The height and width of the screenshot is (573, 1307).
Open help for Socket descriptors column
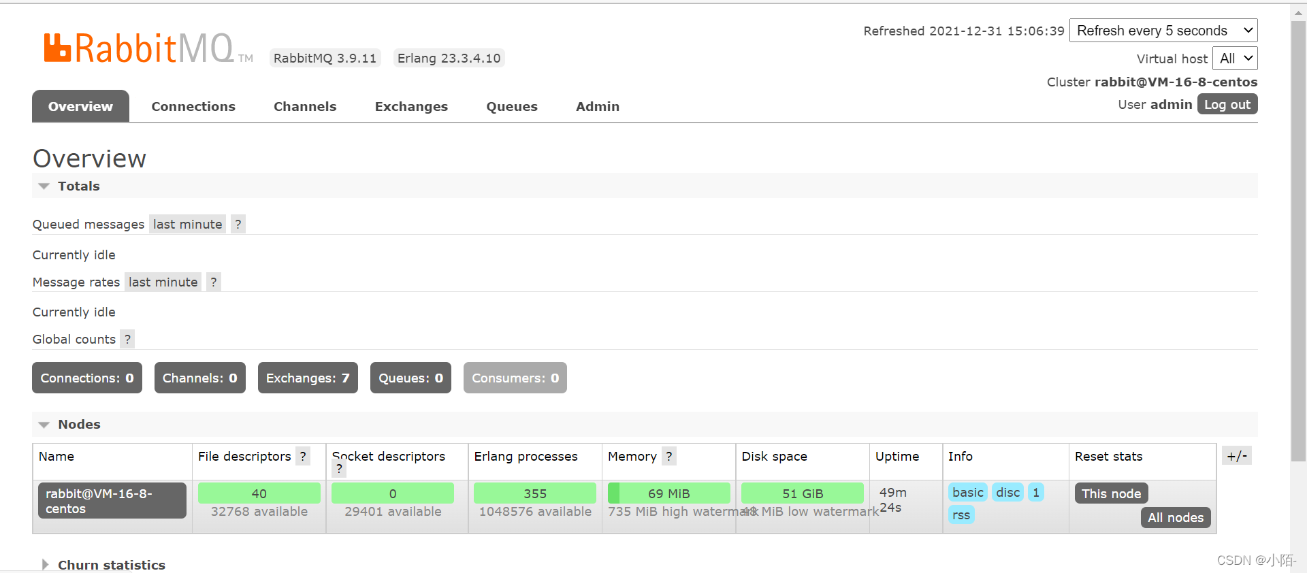[x=339, y=468]
